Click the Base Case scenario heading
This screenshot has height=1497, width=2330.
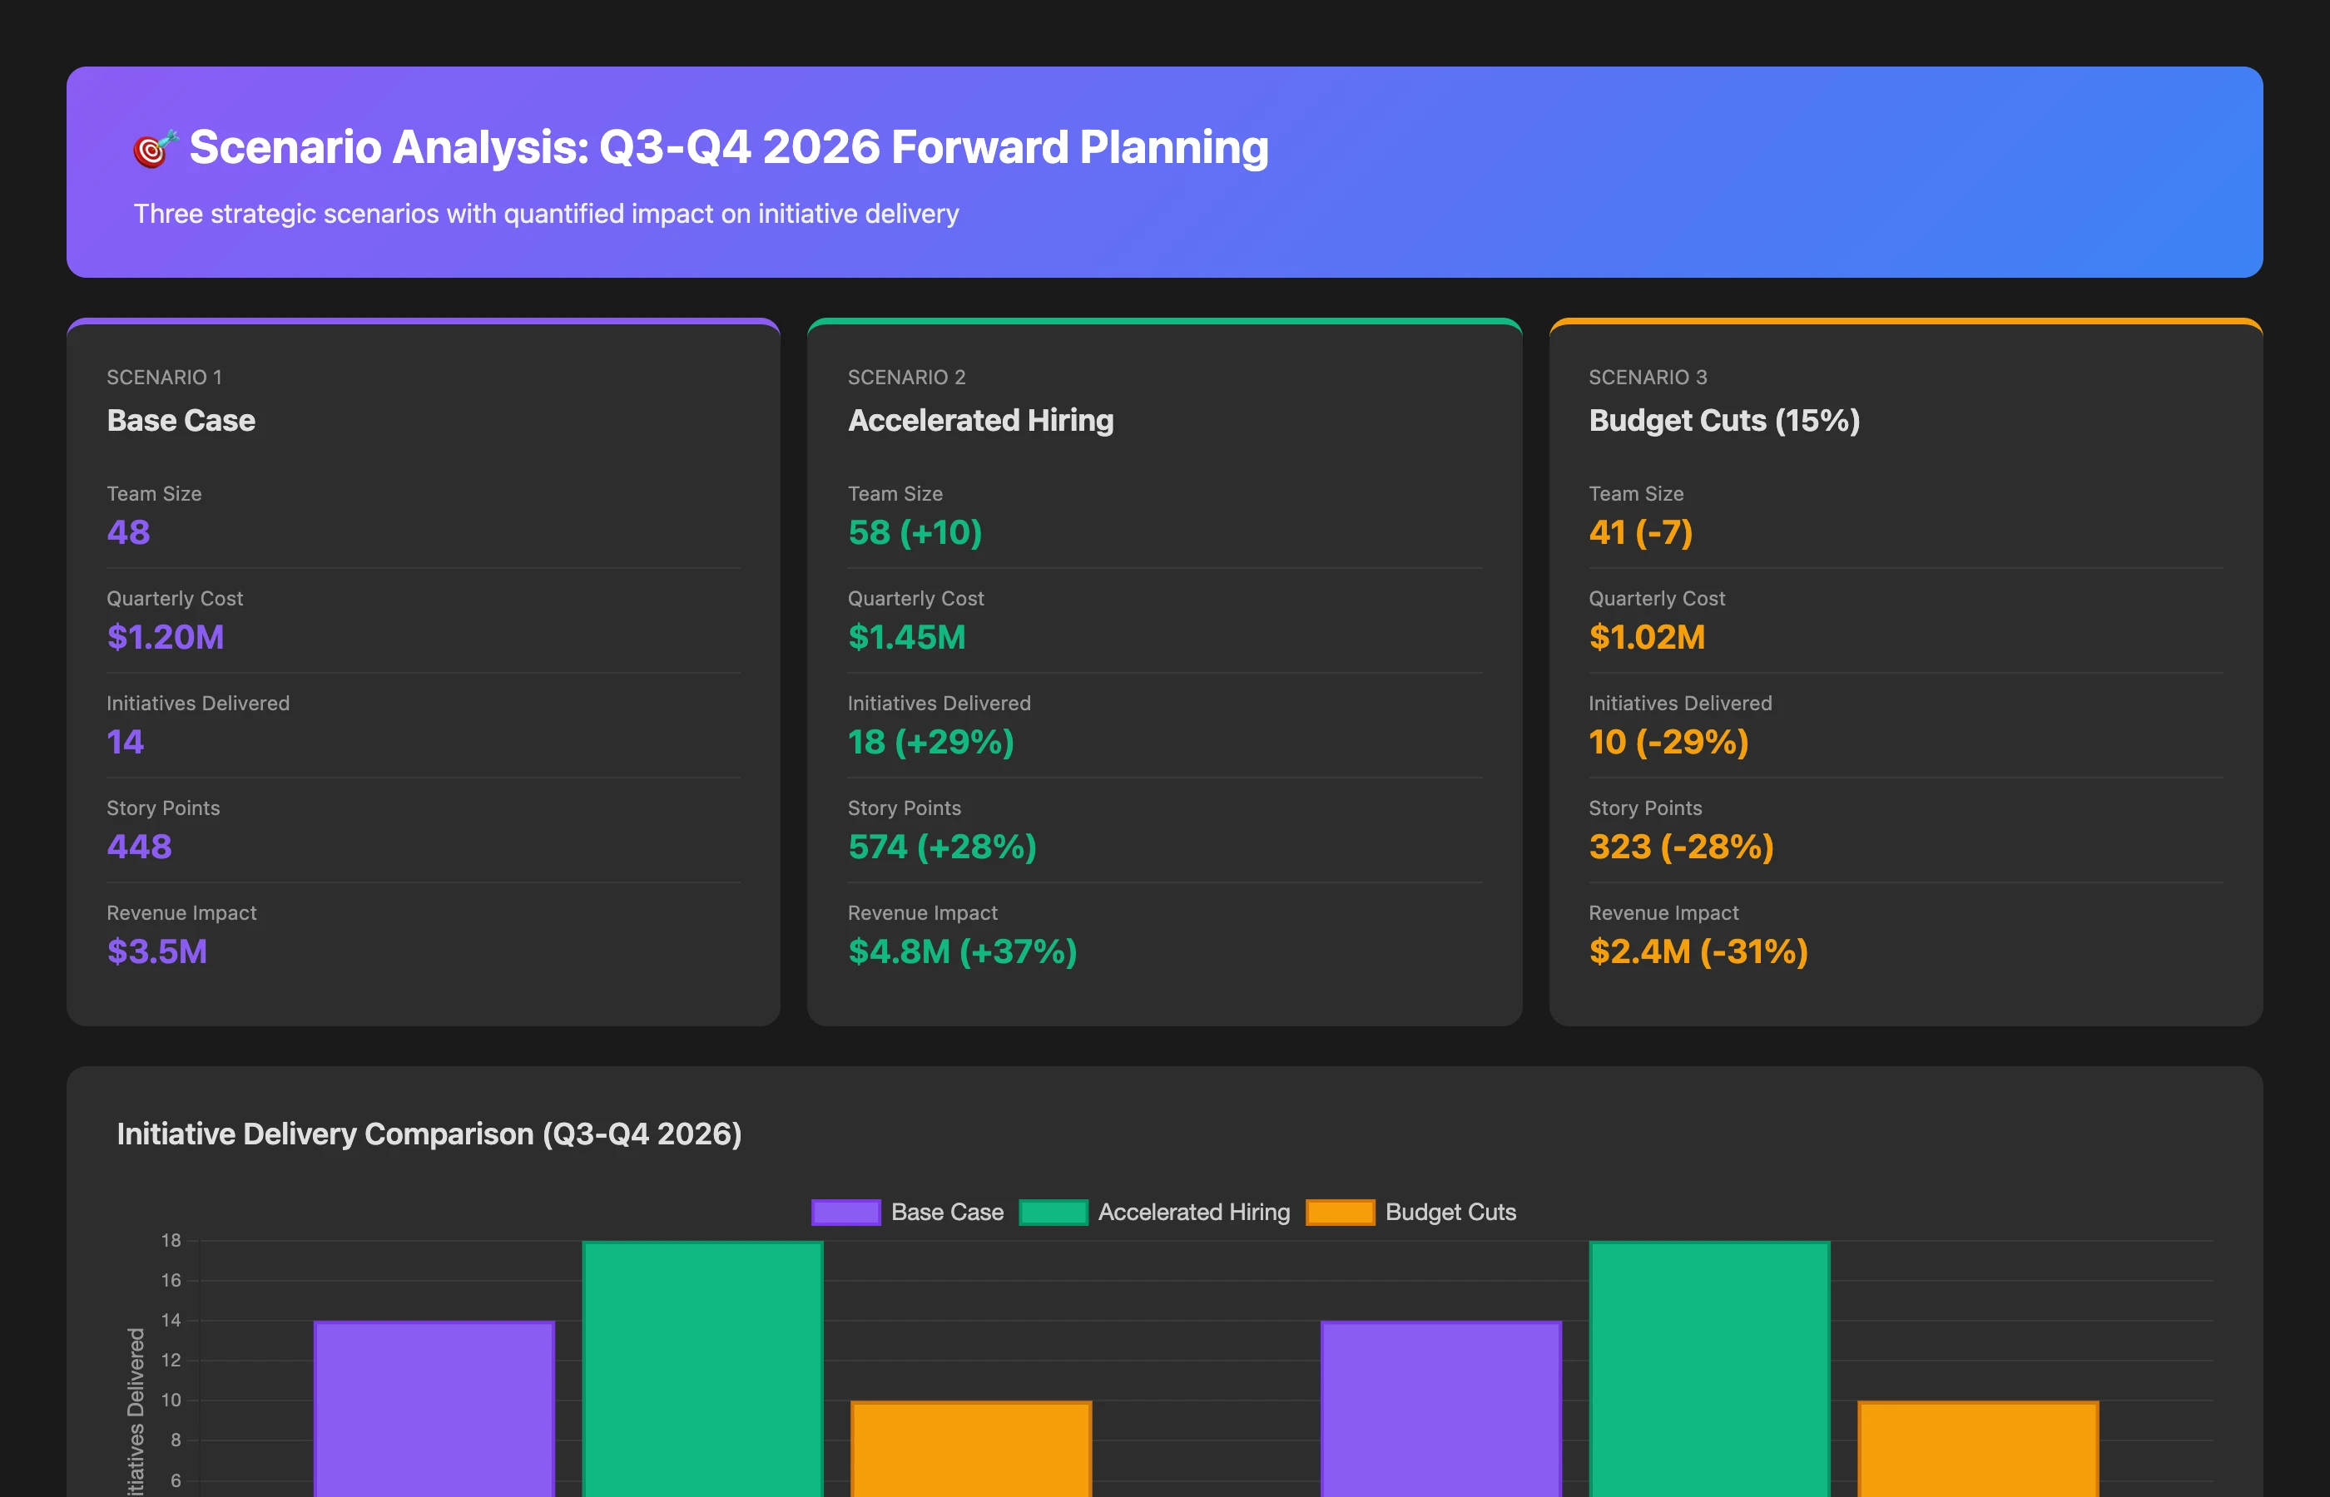click(x=181, y=420)
